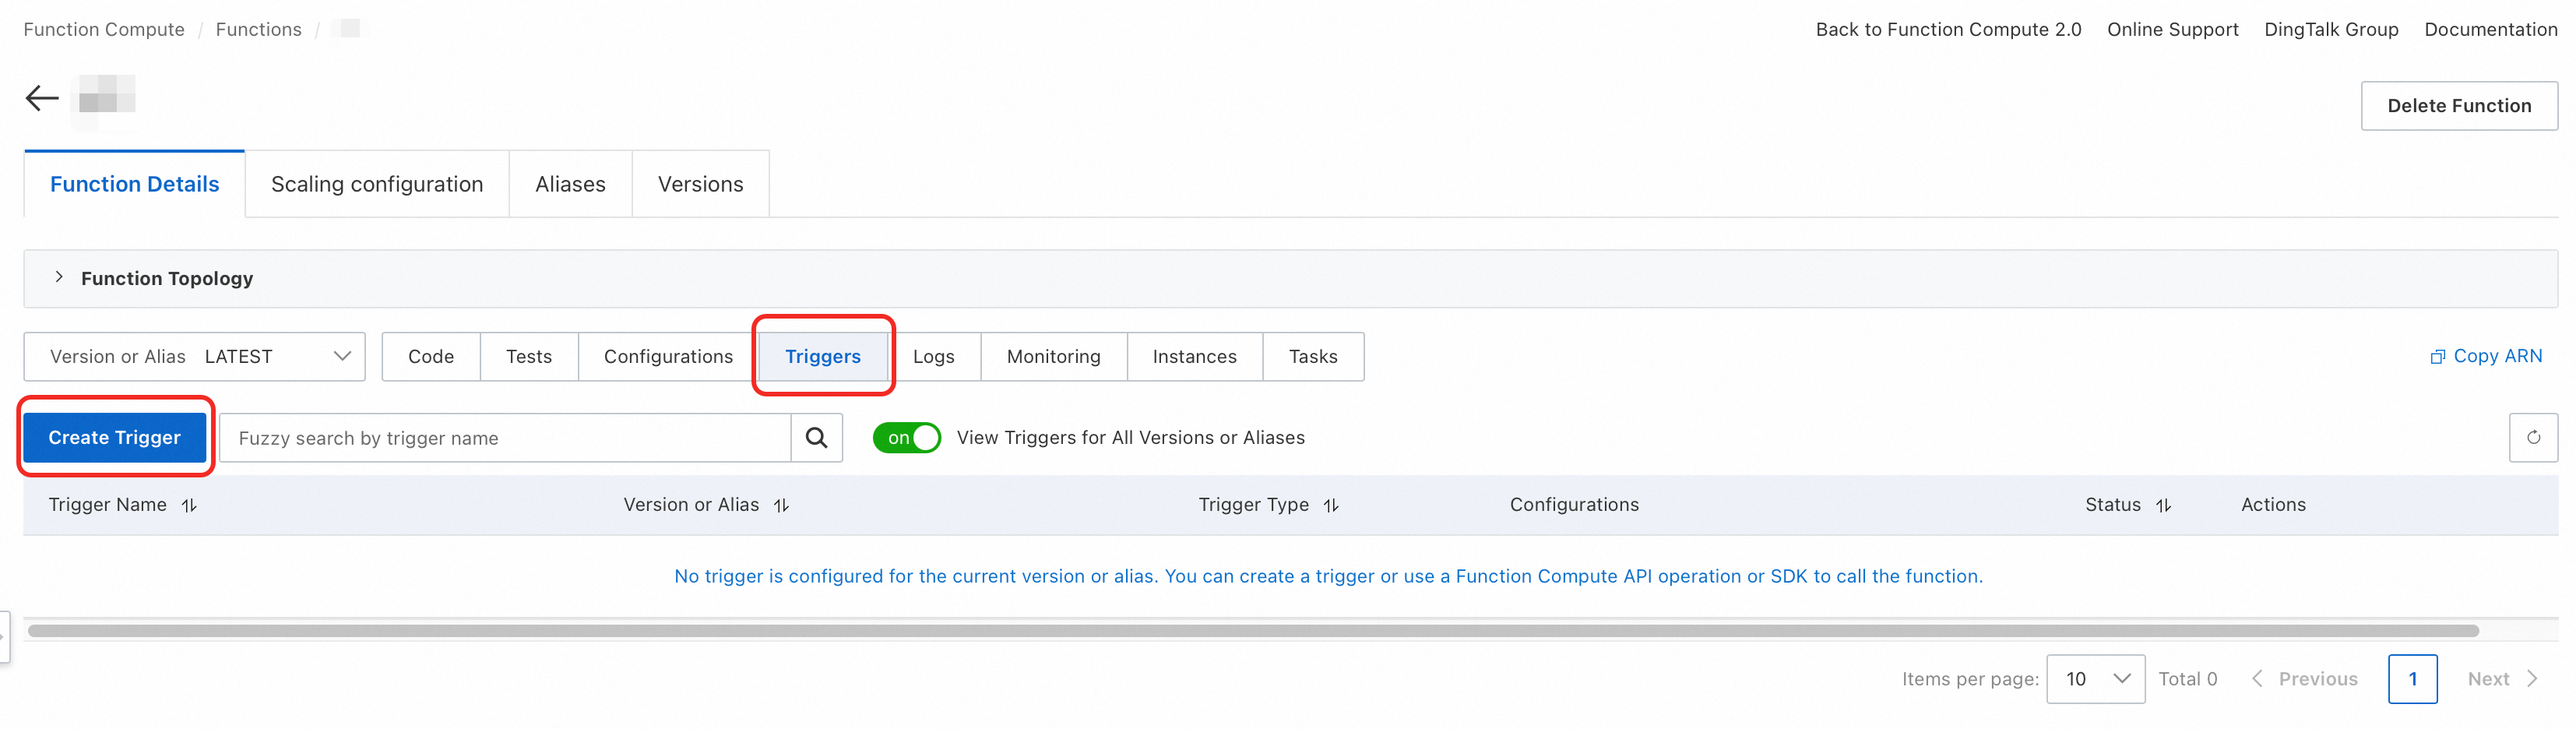Select the Monitoring tab
Screen dimensions: 2576x729
pyautogui.click(x=1053, y=357)
